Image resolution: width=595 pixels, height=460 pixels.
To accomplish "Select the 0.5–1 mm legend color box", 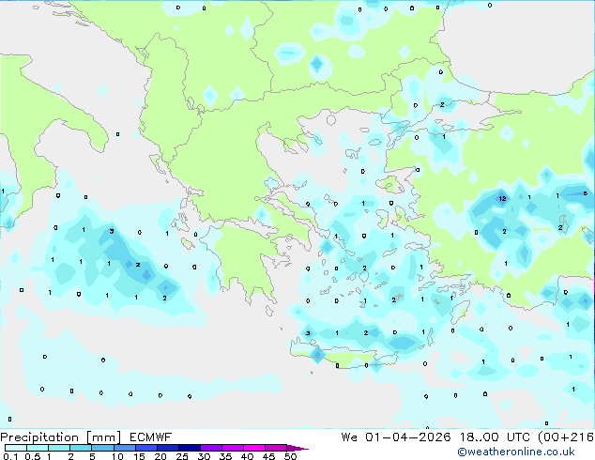I will coord(38,448).
